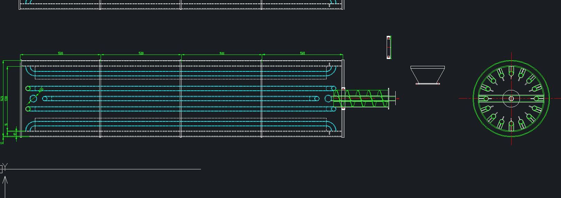Image resolution: width=561 pixels, height=198 pixels.
Task: Select the leftmost 1500 dimension text
Action: (60, 53)
